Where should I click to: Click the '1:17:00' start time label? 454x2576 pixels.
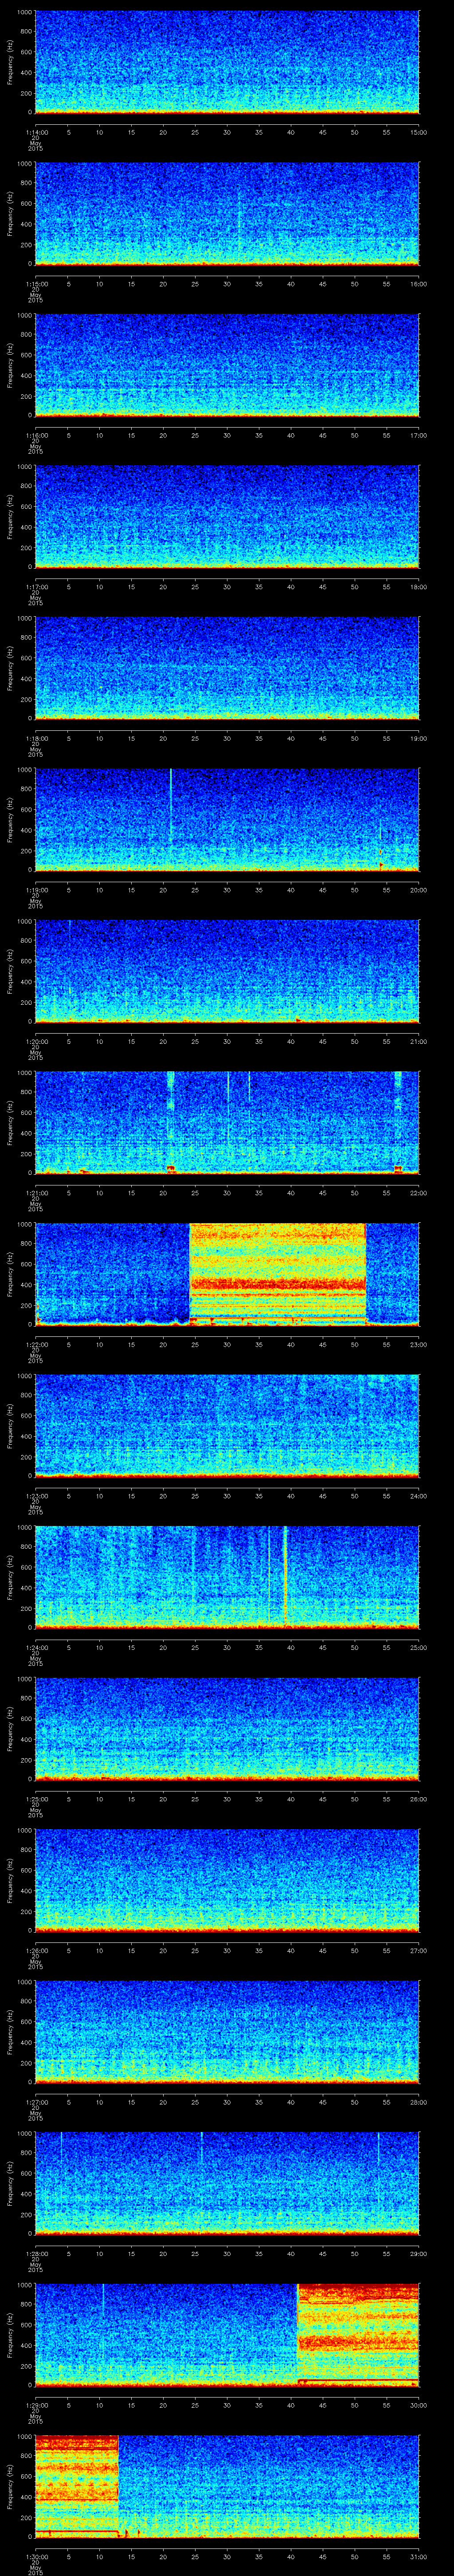tap(36, 587)
